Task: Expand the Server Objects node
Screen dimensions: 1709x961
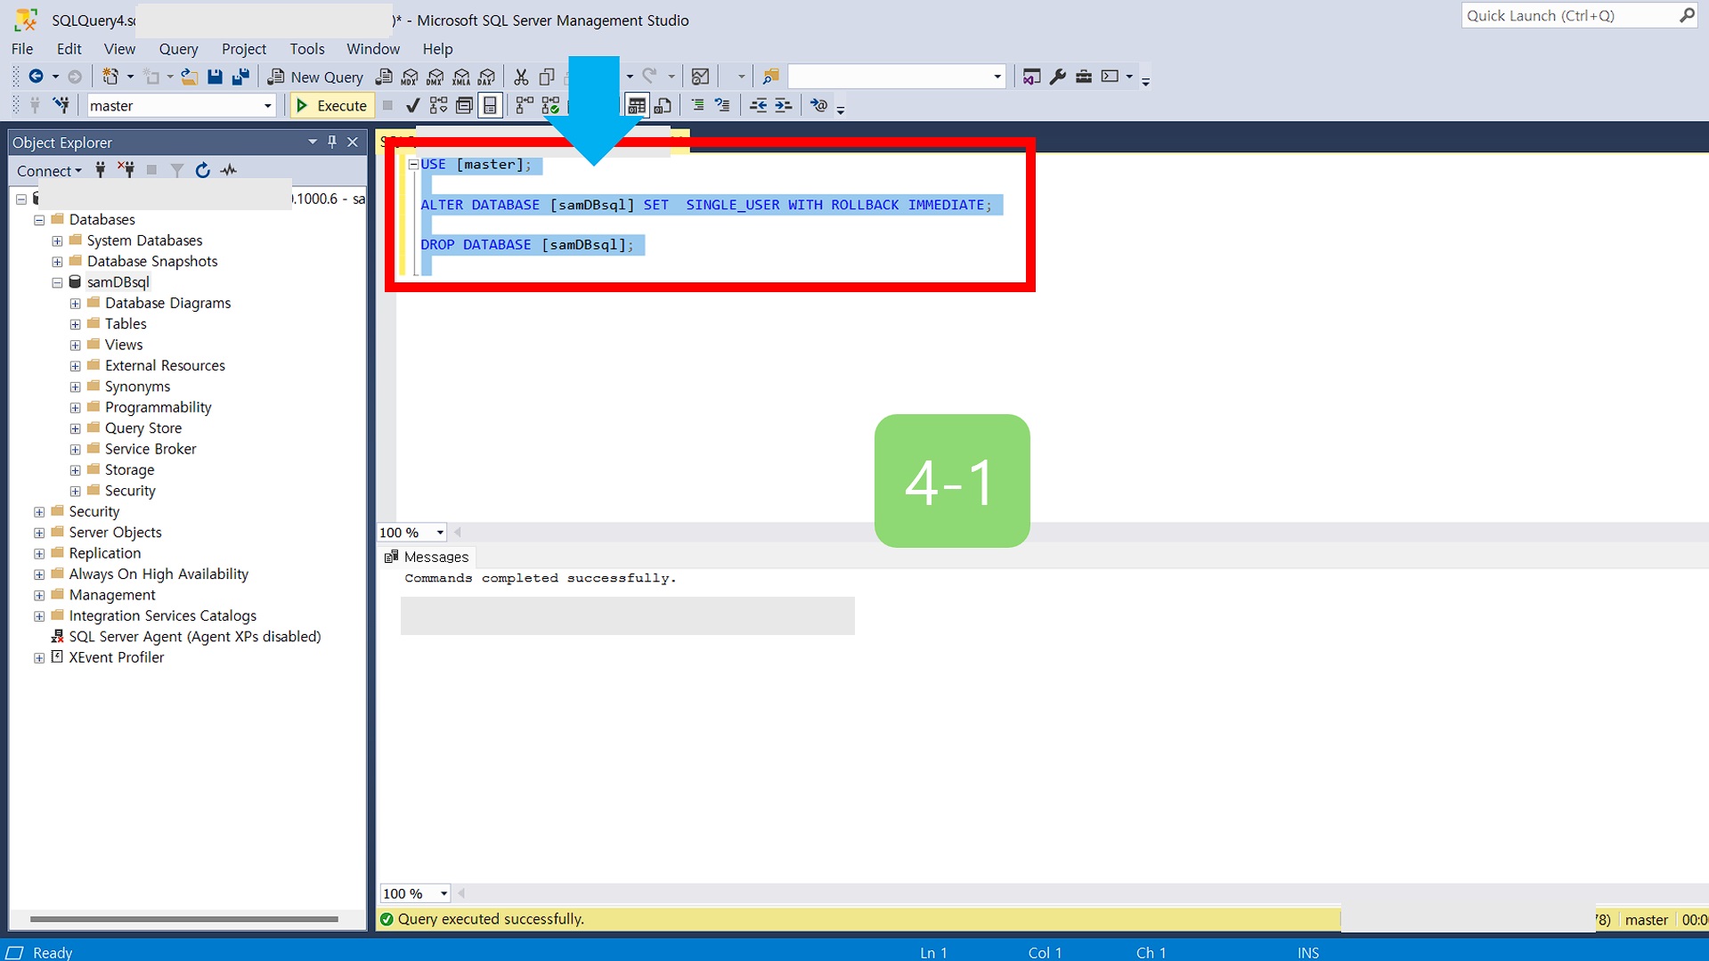Action: pyautogui.click(x=39, y=533)
